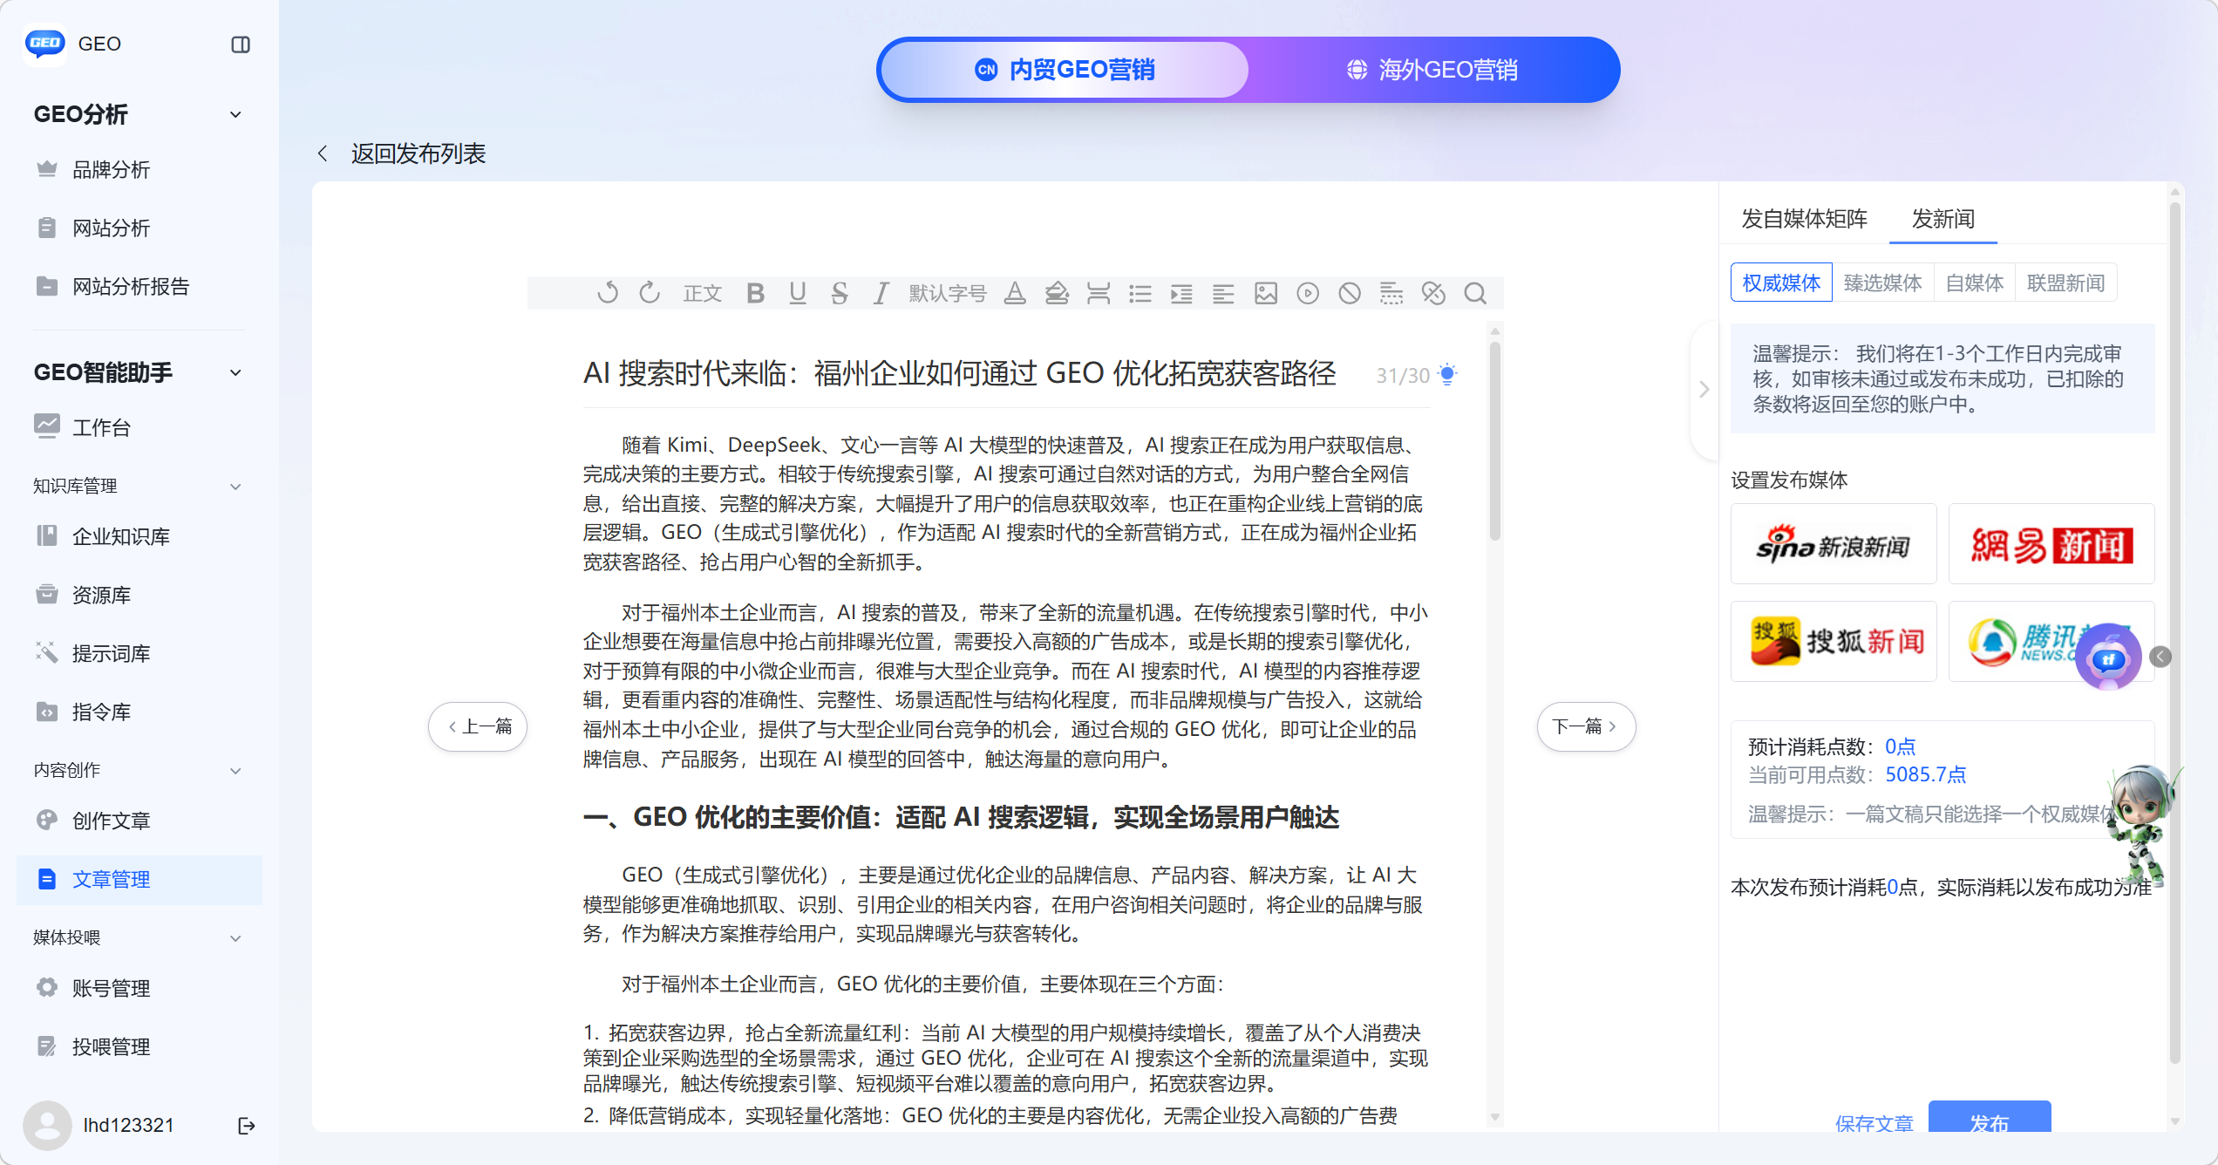This screenshot has height=1165, width=2218.
Task: Switch to 发自媒体矩阵 tab
Action: 1804,219
